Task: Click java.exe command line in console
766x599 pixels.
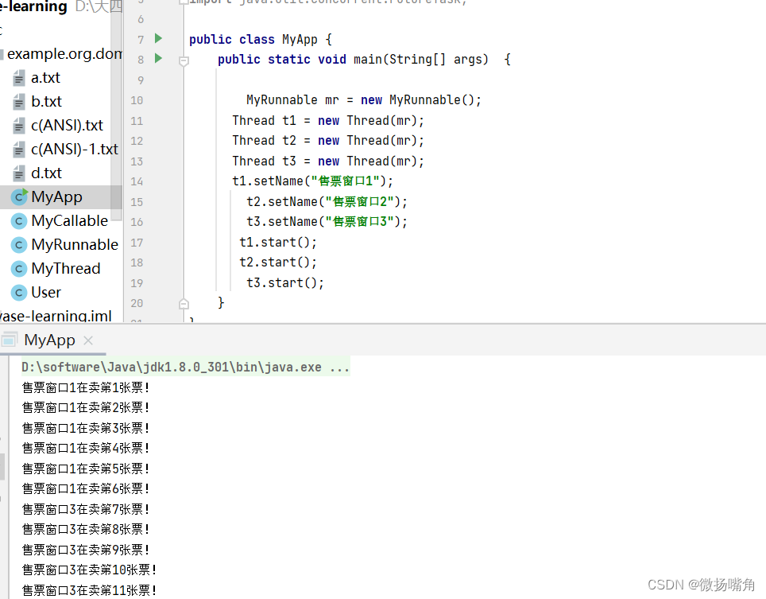Action: click(x=186, y=368)
